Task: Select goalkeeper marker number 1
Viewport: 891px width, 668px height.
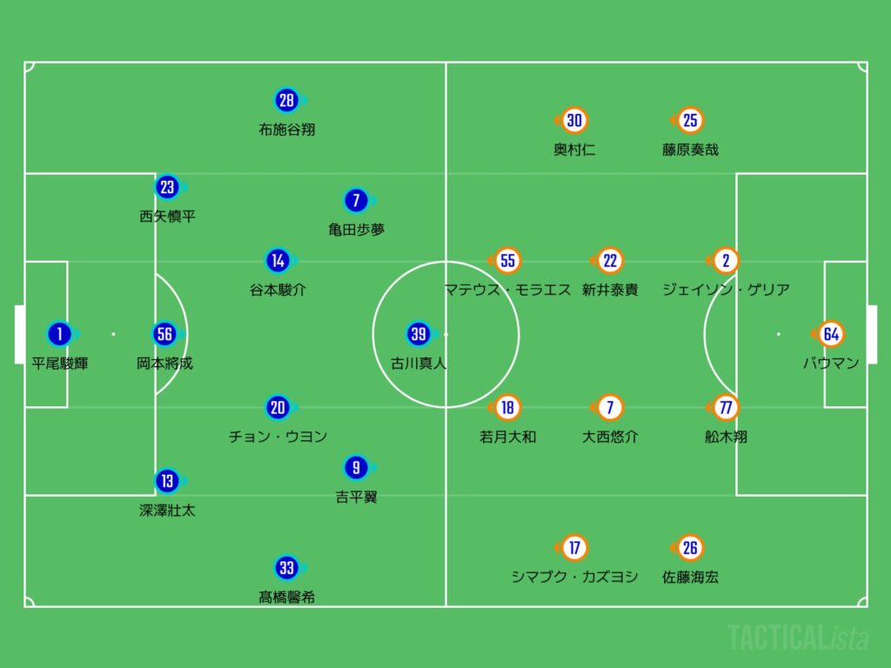Action: (59, 333)
